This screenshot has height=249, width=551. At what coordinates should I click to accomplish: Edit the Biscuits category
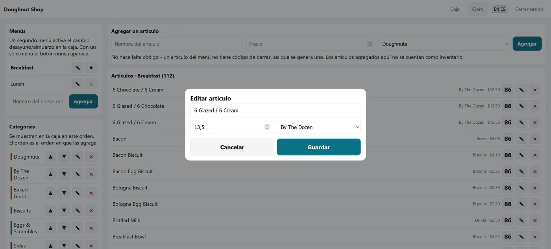pos(78,211)
